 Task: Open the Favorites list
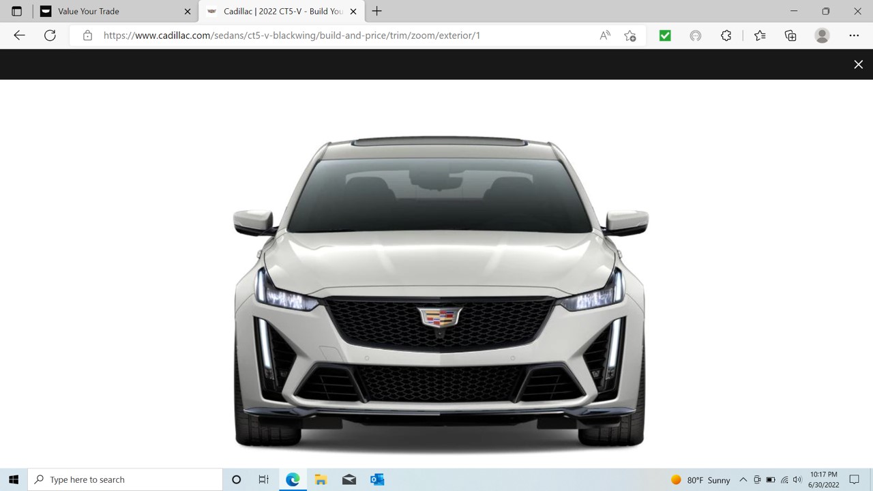click(x=760, y=35)
